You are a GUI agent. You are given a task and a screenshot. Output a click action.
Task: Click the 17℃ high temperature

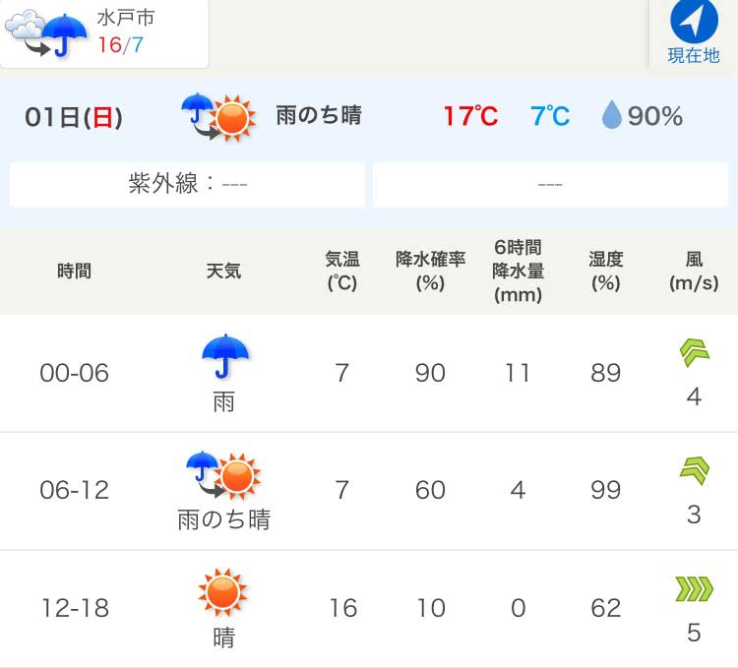(470, 116)
